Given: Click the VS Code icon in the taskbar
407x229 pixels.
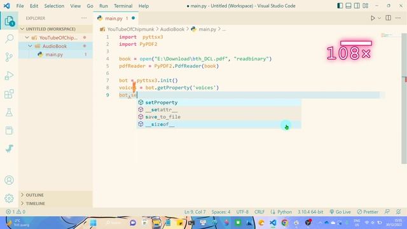Looking at the screenshot, I should 273,223.
